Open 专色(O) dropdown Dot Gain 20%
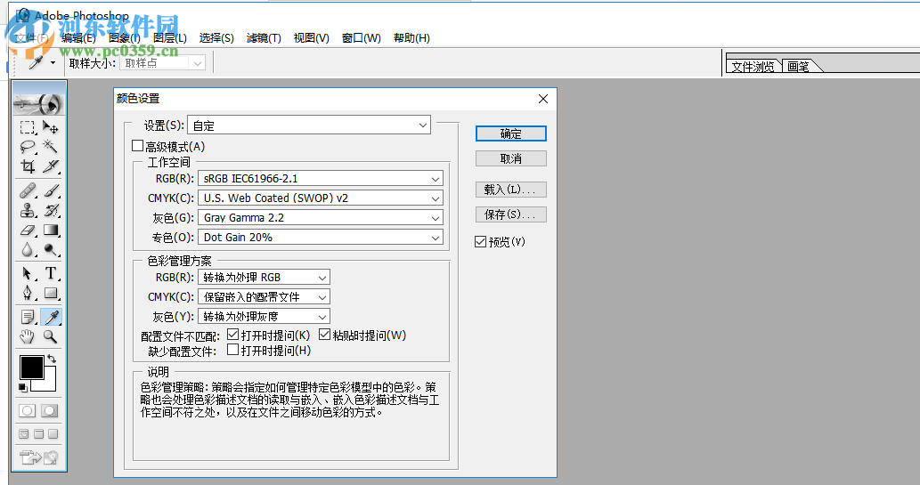The height and width of the screenshot is (485, 920). coord(321,237)
